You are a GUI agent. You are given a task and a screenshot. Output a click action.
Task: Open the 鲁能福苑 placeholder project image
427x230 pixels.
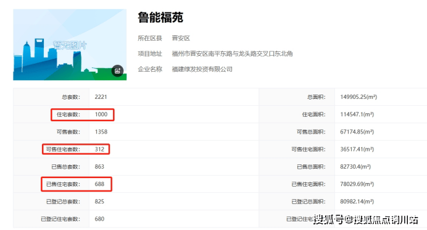70,45
